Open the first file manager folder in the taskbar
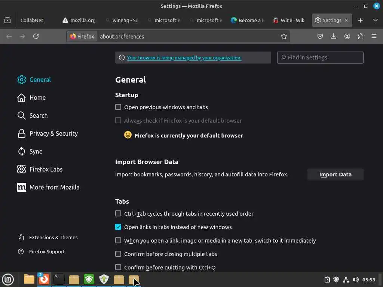Viewport: 383px width, 287px height. [29, 279]
